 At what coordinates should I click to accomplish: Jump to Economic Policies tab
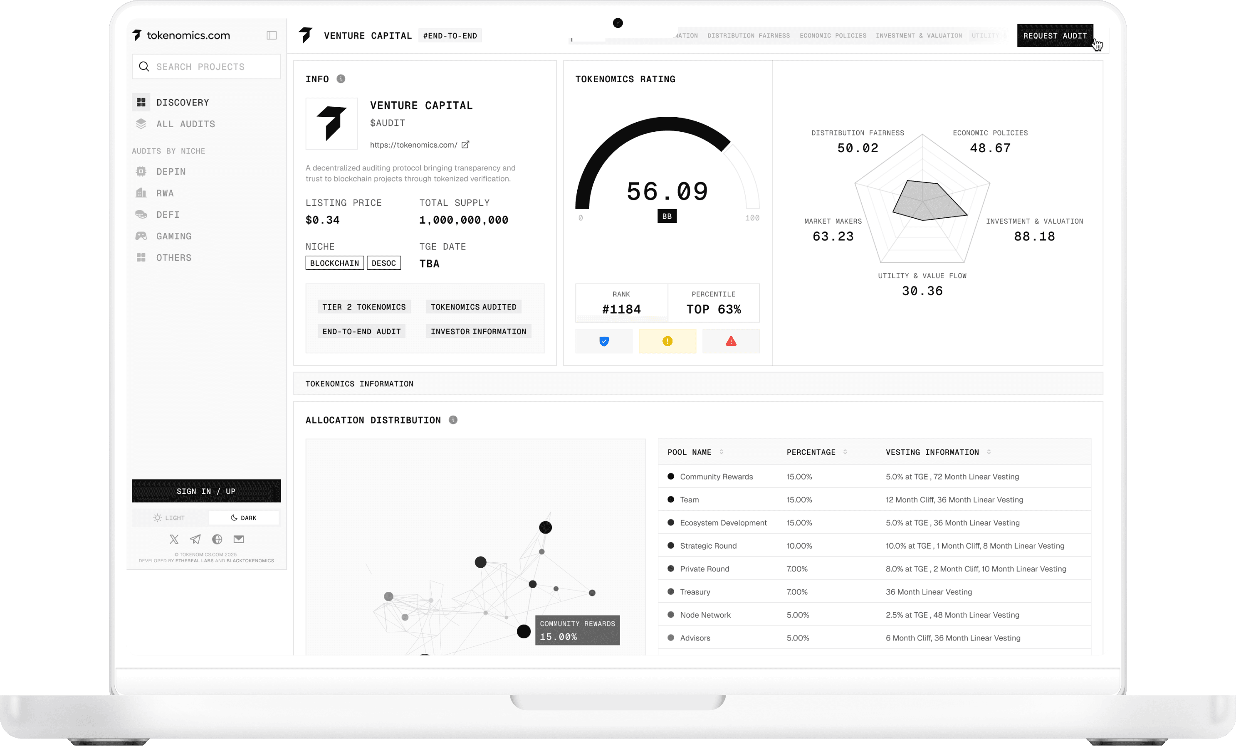(833, 36)
